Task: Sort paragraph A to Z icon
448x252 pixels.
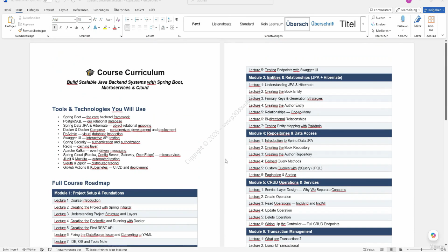Action: point(170,20)
